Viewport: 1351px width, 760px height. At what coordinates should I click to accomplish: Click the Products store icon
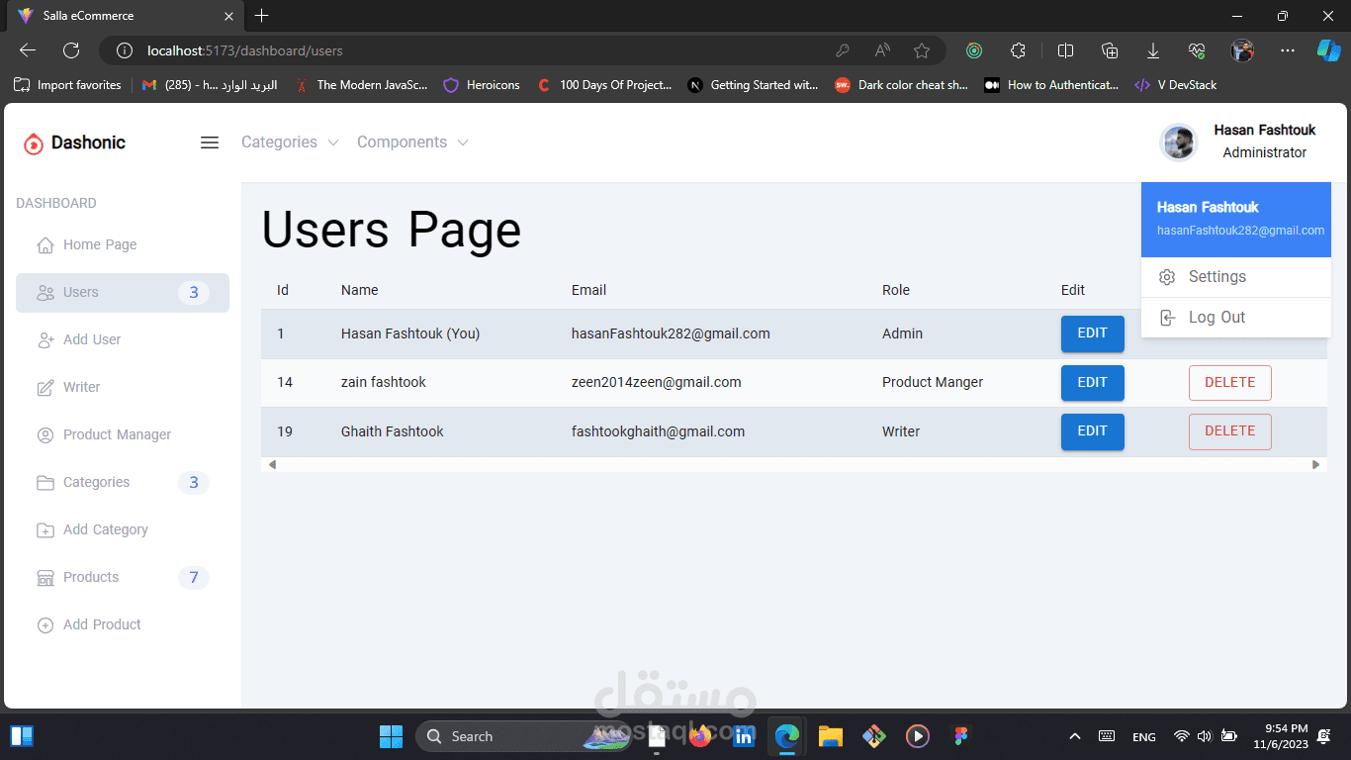point(45,578)
